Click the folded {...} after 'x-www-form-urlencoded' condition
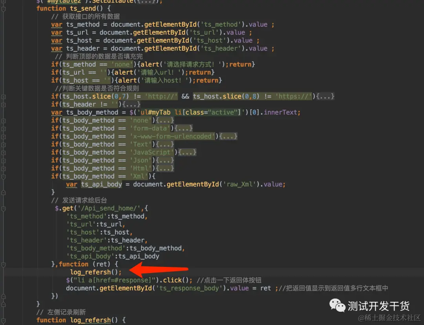Screen dimensions: 424x325 coord(228,136)
